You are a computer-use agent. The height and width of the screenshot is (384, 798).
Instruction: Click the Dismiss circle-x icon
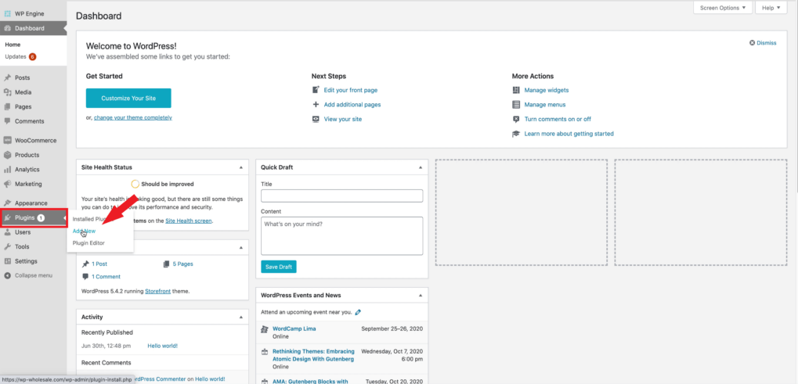(753, 43)
